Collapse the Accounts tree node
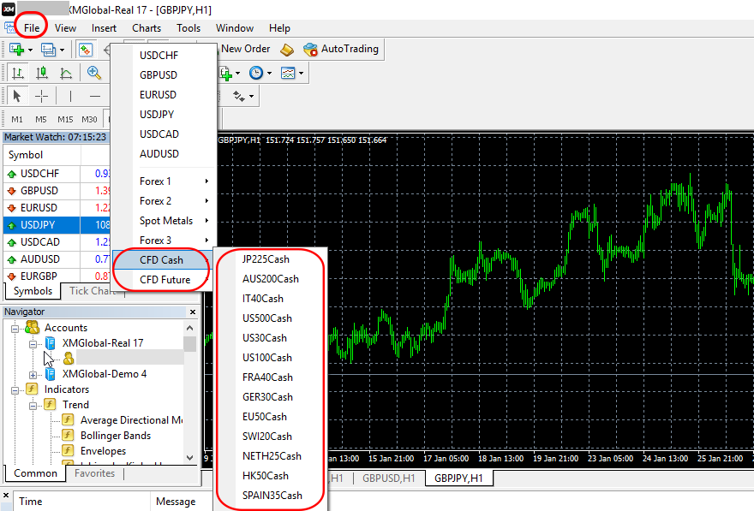 pos(15,329)
